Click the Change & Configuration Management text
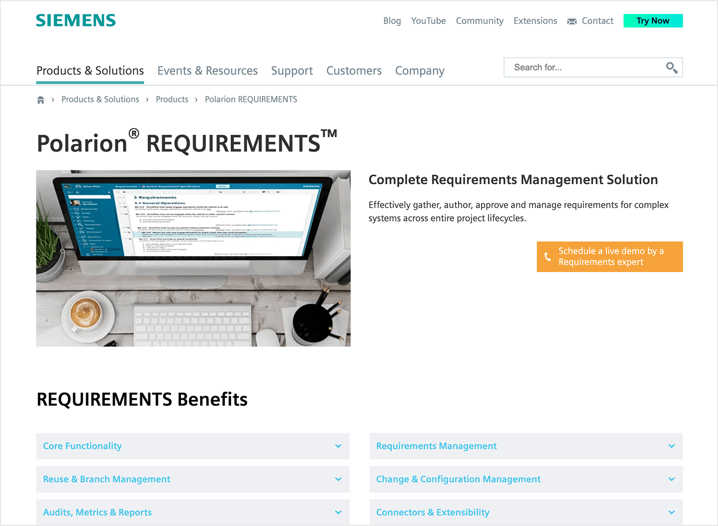This screenshot has height=526, width=718. [x=458, y=479]
